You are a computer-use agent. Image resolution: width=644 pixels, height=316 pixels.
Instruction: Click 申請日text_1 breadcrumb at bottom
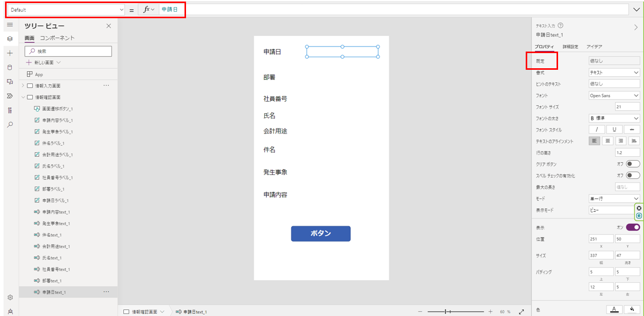pos(195,312)
